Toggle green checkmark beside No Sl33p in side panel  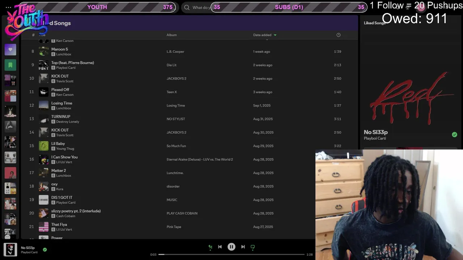454,135
